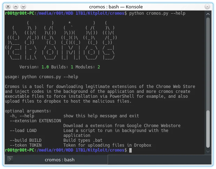Click the '--build BUILD' option
Screen dimensions: 216x169
coord(26,140)
